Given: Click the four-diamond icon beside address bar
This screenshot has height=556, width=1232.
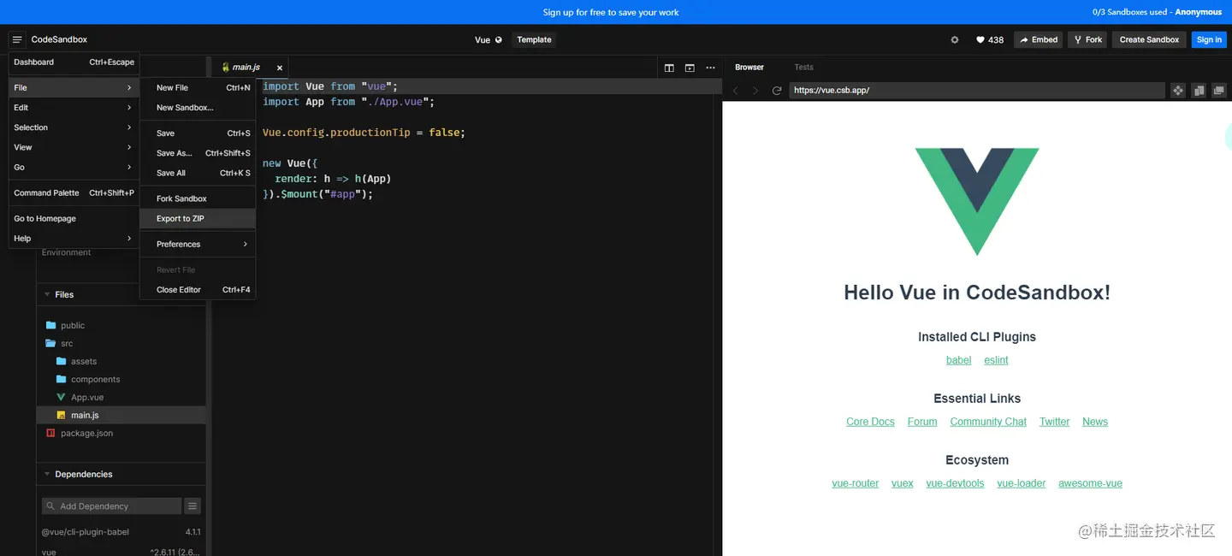Looking at the screenshot, I should tap(1178, 90).
